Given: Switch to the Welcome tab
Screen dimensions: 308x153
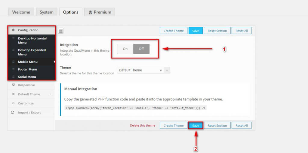Looking at the screenshot, I should 21,12.
